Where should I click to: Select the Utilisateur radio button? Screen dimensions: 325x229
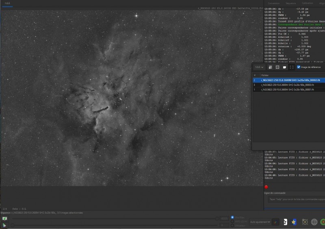point(232,225)
